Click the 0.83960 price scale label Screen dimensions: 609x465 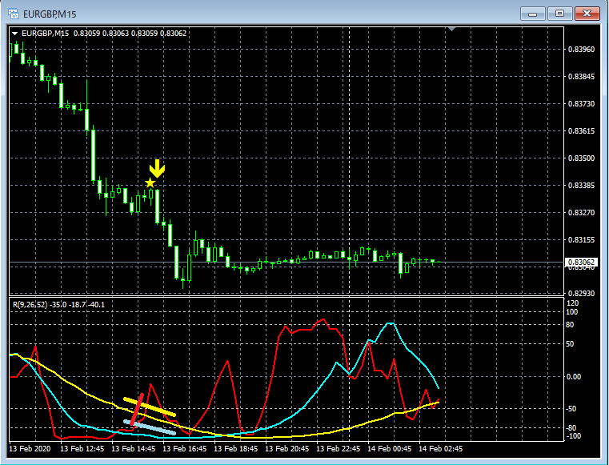[581, 50]
